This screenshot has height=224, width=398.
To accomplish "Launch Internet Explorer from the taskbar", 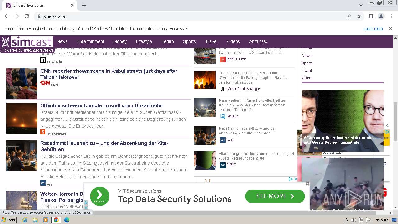I will (x=25, y=220).
